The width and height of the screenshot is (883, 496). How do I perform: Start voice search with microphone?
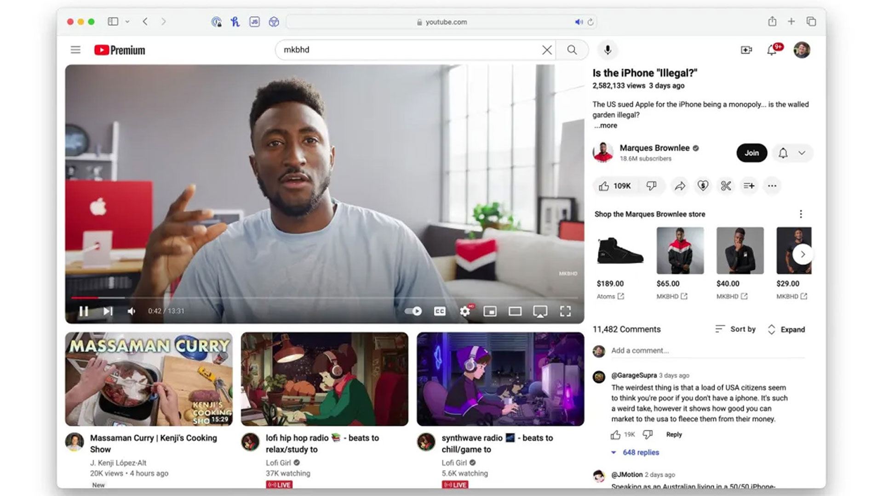(608, 50)
